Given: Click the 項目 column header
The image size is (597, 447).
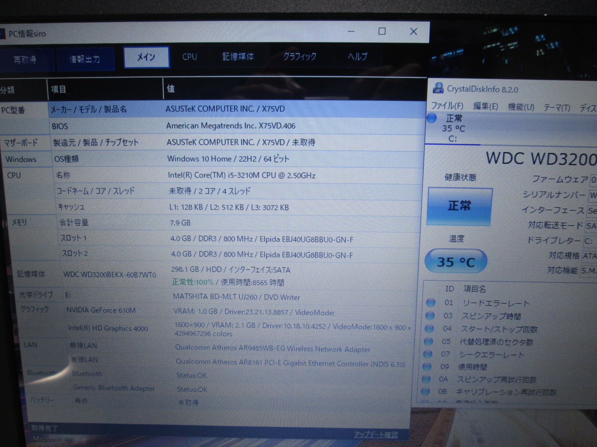Looking at the screenshot, I should coord(59,89).
